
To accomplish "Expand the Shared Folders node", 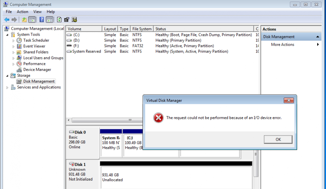I will tap(13, 52).
